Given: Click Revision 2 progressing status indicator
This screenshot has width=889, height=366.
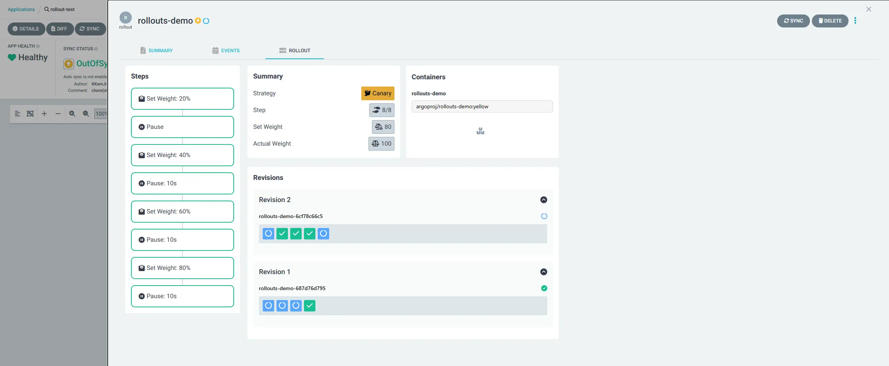Looking at the screenshot, I should point(544,216).
